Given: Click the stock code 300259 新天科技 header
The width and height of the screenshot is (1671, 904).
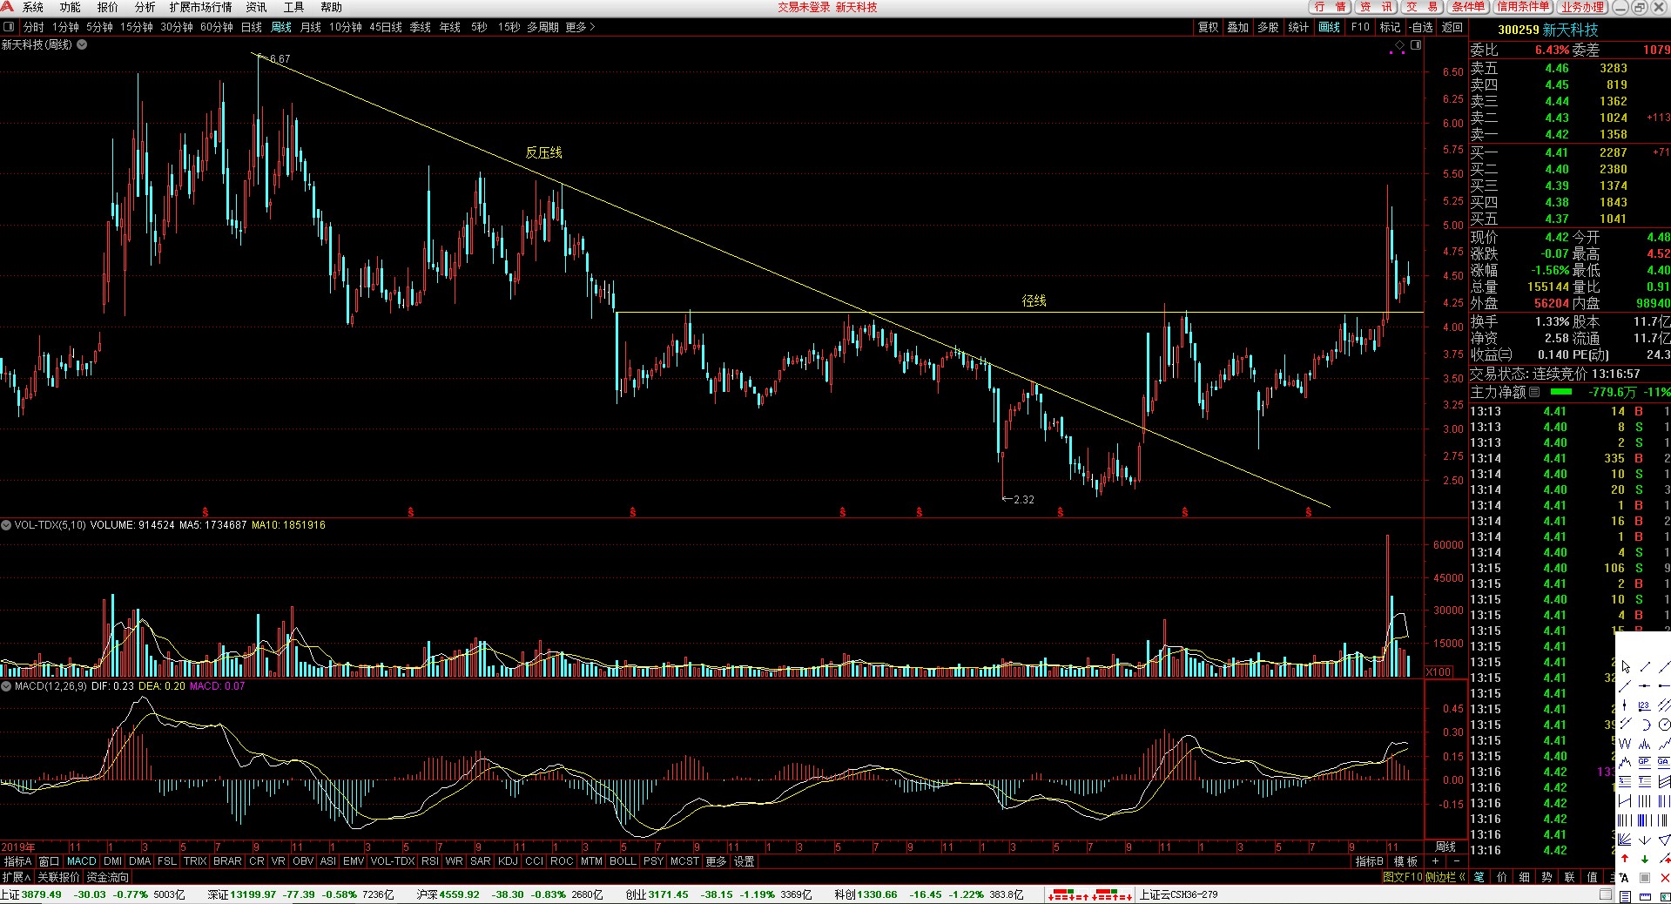Looking at the screenshot, I should [1547, 30].
